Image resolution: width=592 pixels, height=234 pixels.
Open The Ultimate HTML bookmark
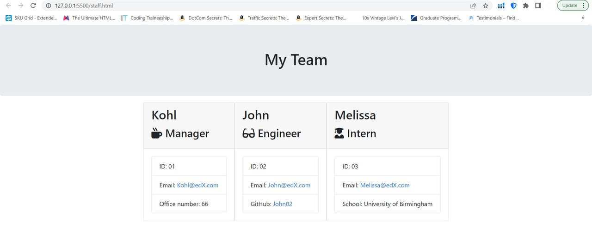89,18
